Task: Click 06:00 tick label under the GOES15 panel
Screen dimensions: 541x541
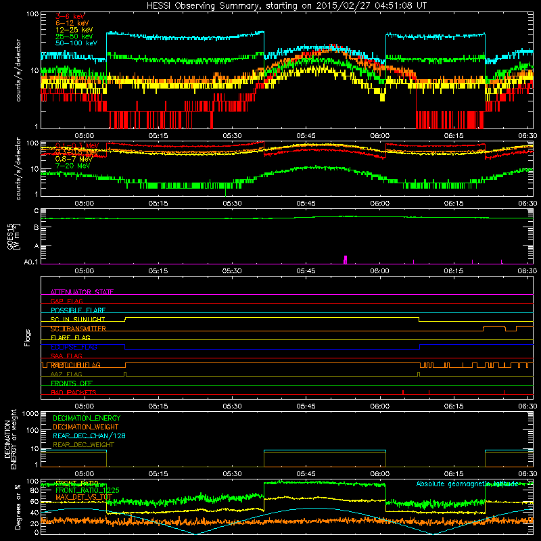Action: 379,271
